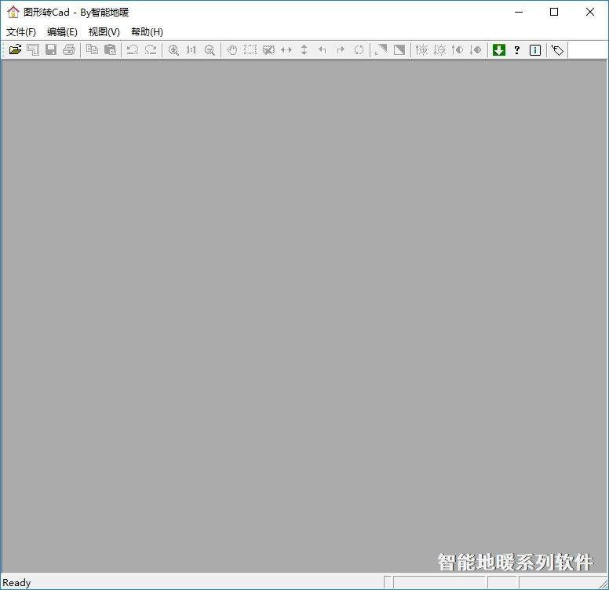Image resolution: width=609 pixels, height=590 pixels.
Task: Click the invert/negative image icon
Action: (399, 49)
